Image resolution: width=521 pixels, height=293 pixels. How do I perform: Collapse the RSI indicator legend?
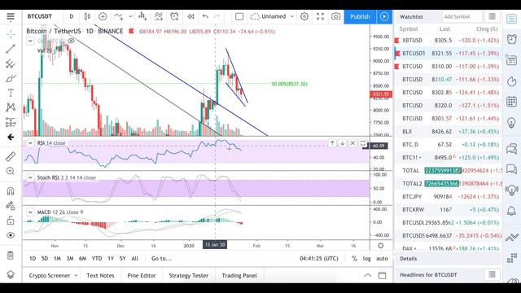tap(30, 143)
